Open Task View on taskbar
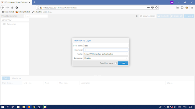This screenshot has height=109, width=195. tap(13, 107)
